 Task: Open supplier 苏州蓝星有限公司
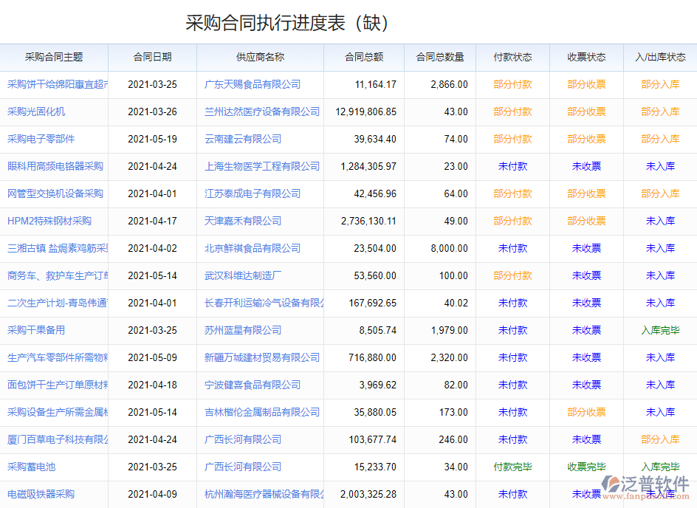(243, 330)
